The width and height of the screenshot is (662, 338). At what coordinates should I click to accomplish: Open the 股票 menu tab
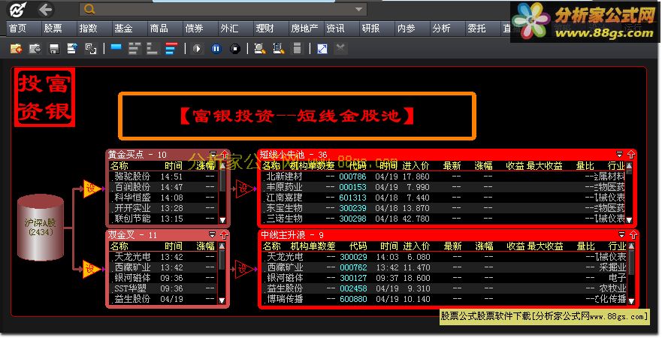pyautogui.click(x=53, y=29)
